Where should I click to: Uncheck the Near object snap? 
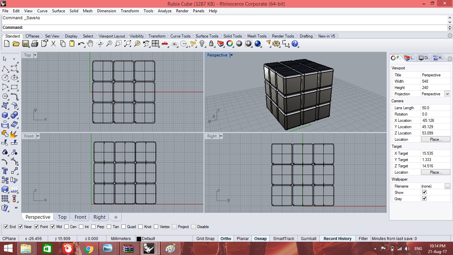21,227
